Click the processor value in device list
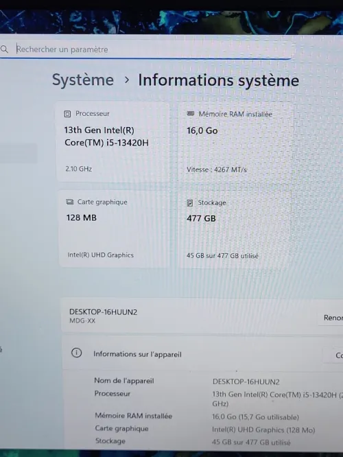This screenshot has height=457, width=343. pos(277,399)
